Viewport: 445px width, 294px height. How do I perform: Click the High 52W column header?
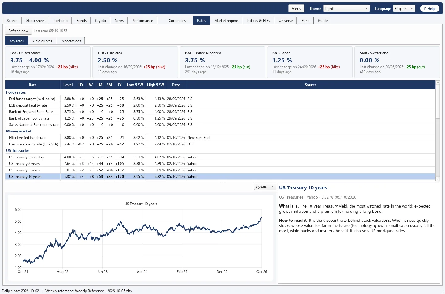click(155, 85)
